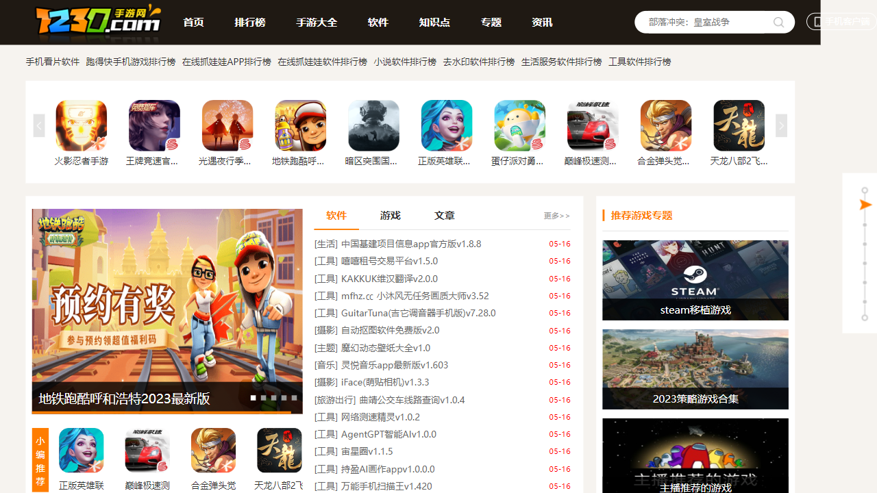Open 正版英雄联 icon under 小编推荐

tap(82, 451)
